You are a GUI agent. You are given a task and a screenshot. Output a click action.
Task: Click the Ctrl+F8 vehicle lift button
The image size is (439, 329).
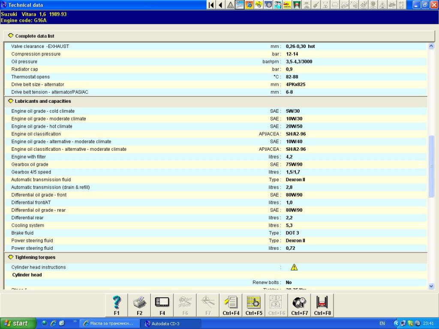[x=322, y=305]
